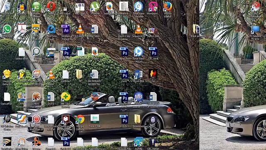Open the My logo image file

pyautogui.click(x=80, y=7)
